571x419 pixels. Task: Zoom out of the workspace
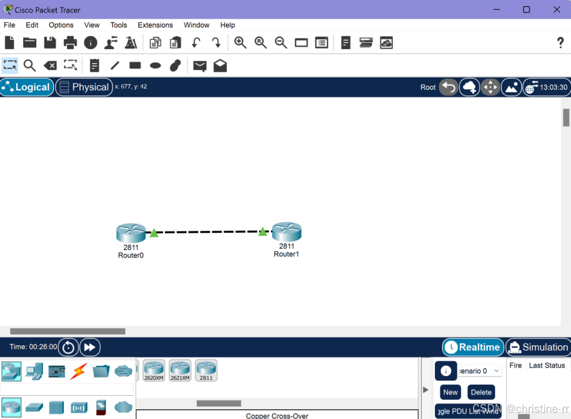click(x=281, y=43)
